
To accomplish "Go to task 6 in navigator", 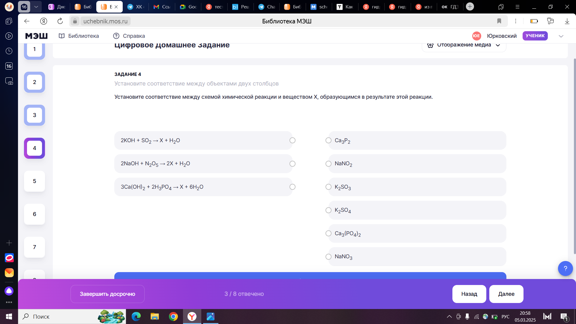I will click(34, 214).
